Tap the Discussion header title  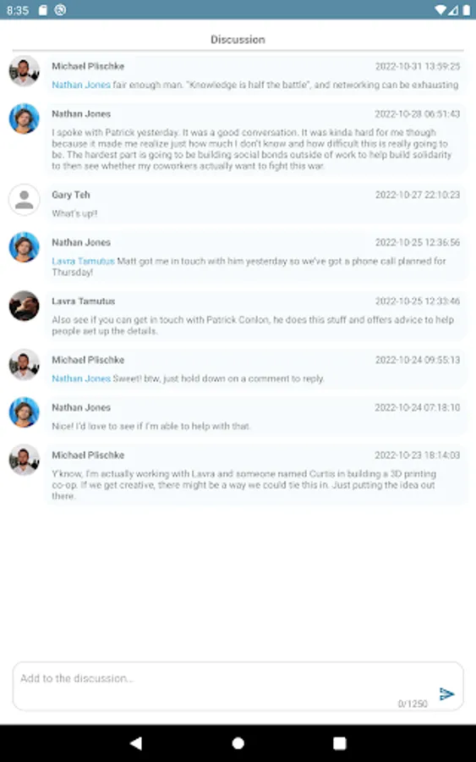pos(238,39)
